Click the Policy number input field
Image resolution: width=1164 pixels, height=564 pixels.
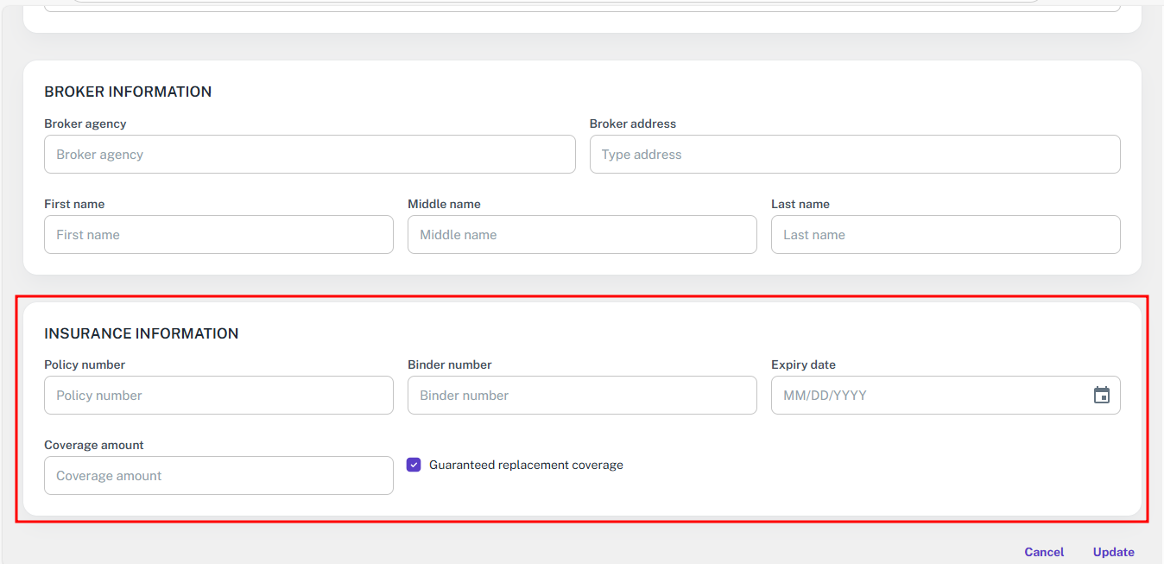pyautogui.click(x=218, y=396)
